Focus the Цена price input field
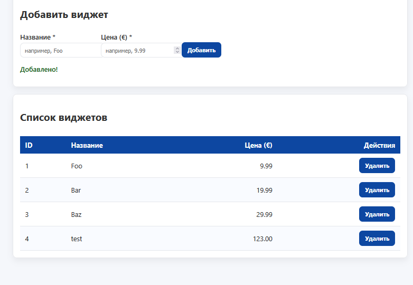 pos(137,51)
